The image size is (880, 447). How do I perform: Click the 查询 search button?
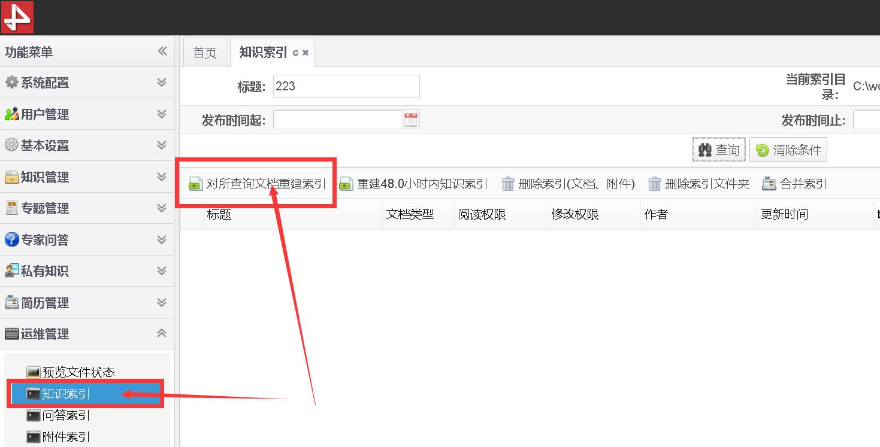pos(719,150)
